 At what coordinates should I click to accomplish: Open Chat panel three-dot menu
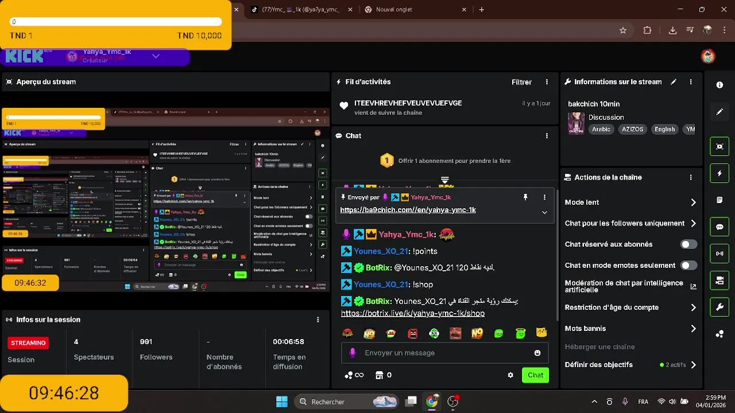pos(547,136)
